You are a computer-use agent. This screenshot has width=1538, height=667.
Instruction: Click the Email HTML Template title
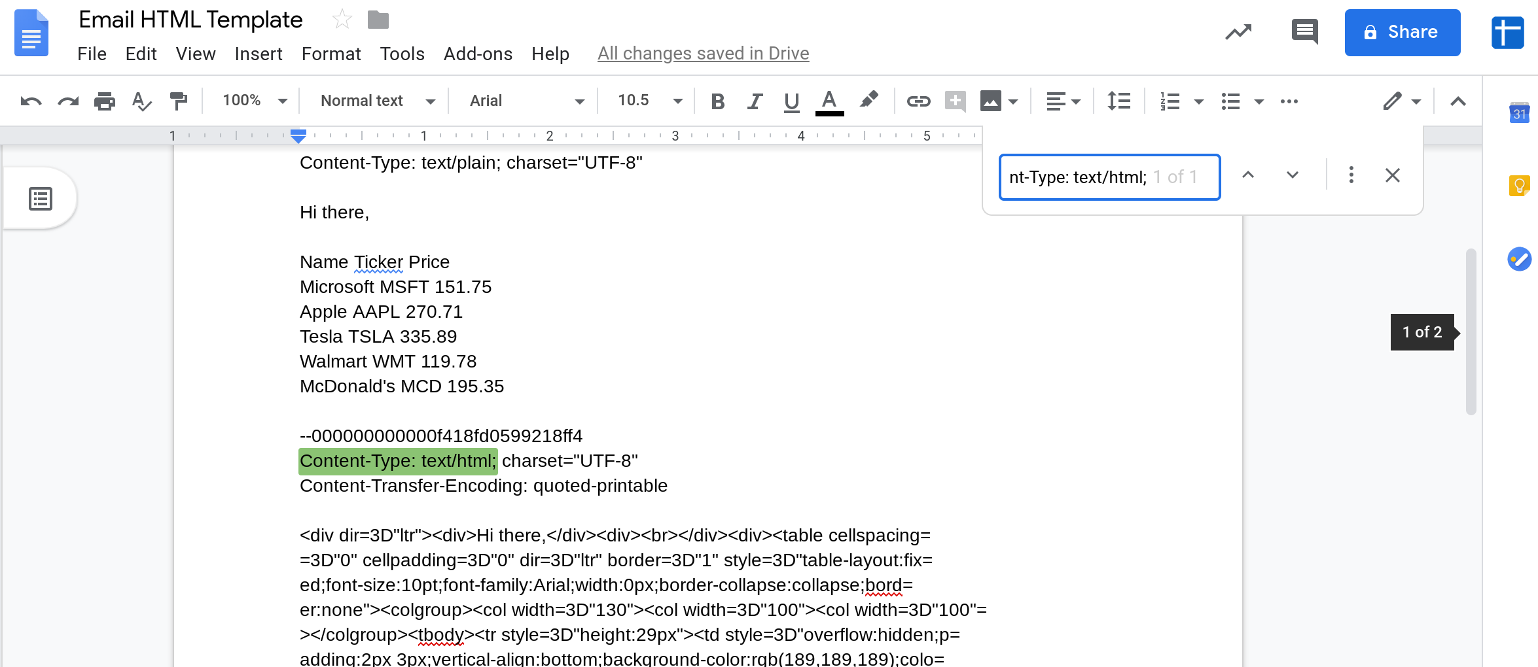tap(190, 20)
